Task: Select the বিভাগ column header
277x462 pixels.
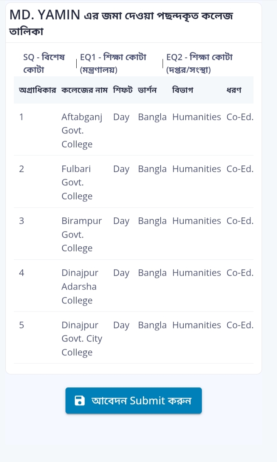Action: click(183, 90)
